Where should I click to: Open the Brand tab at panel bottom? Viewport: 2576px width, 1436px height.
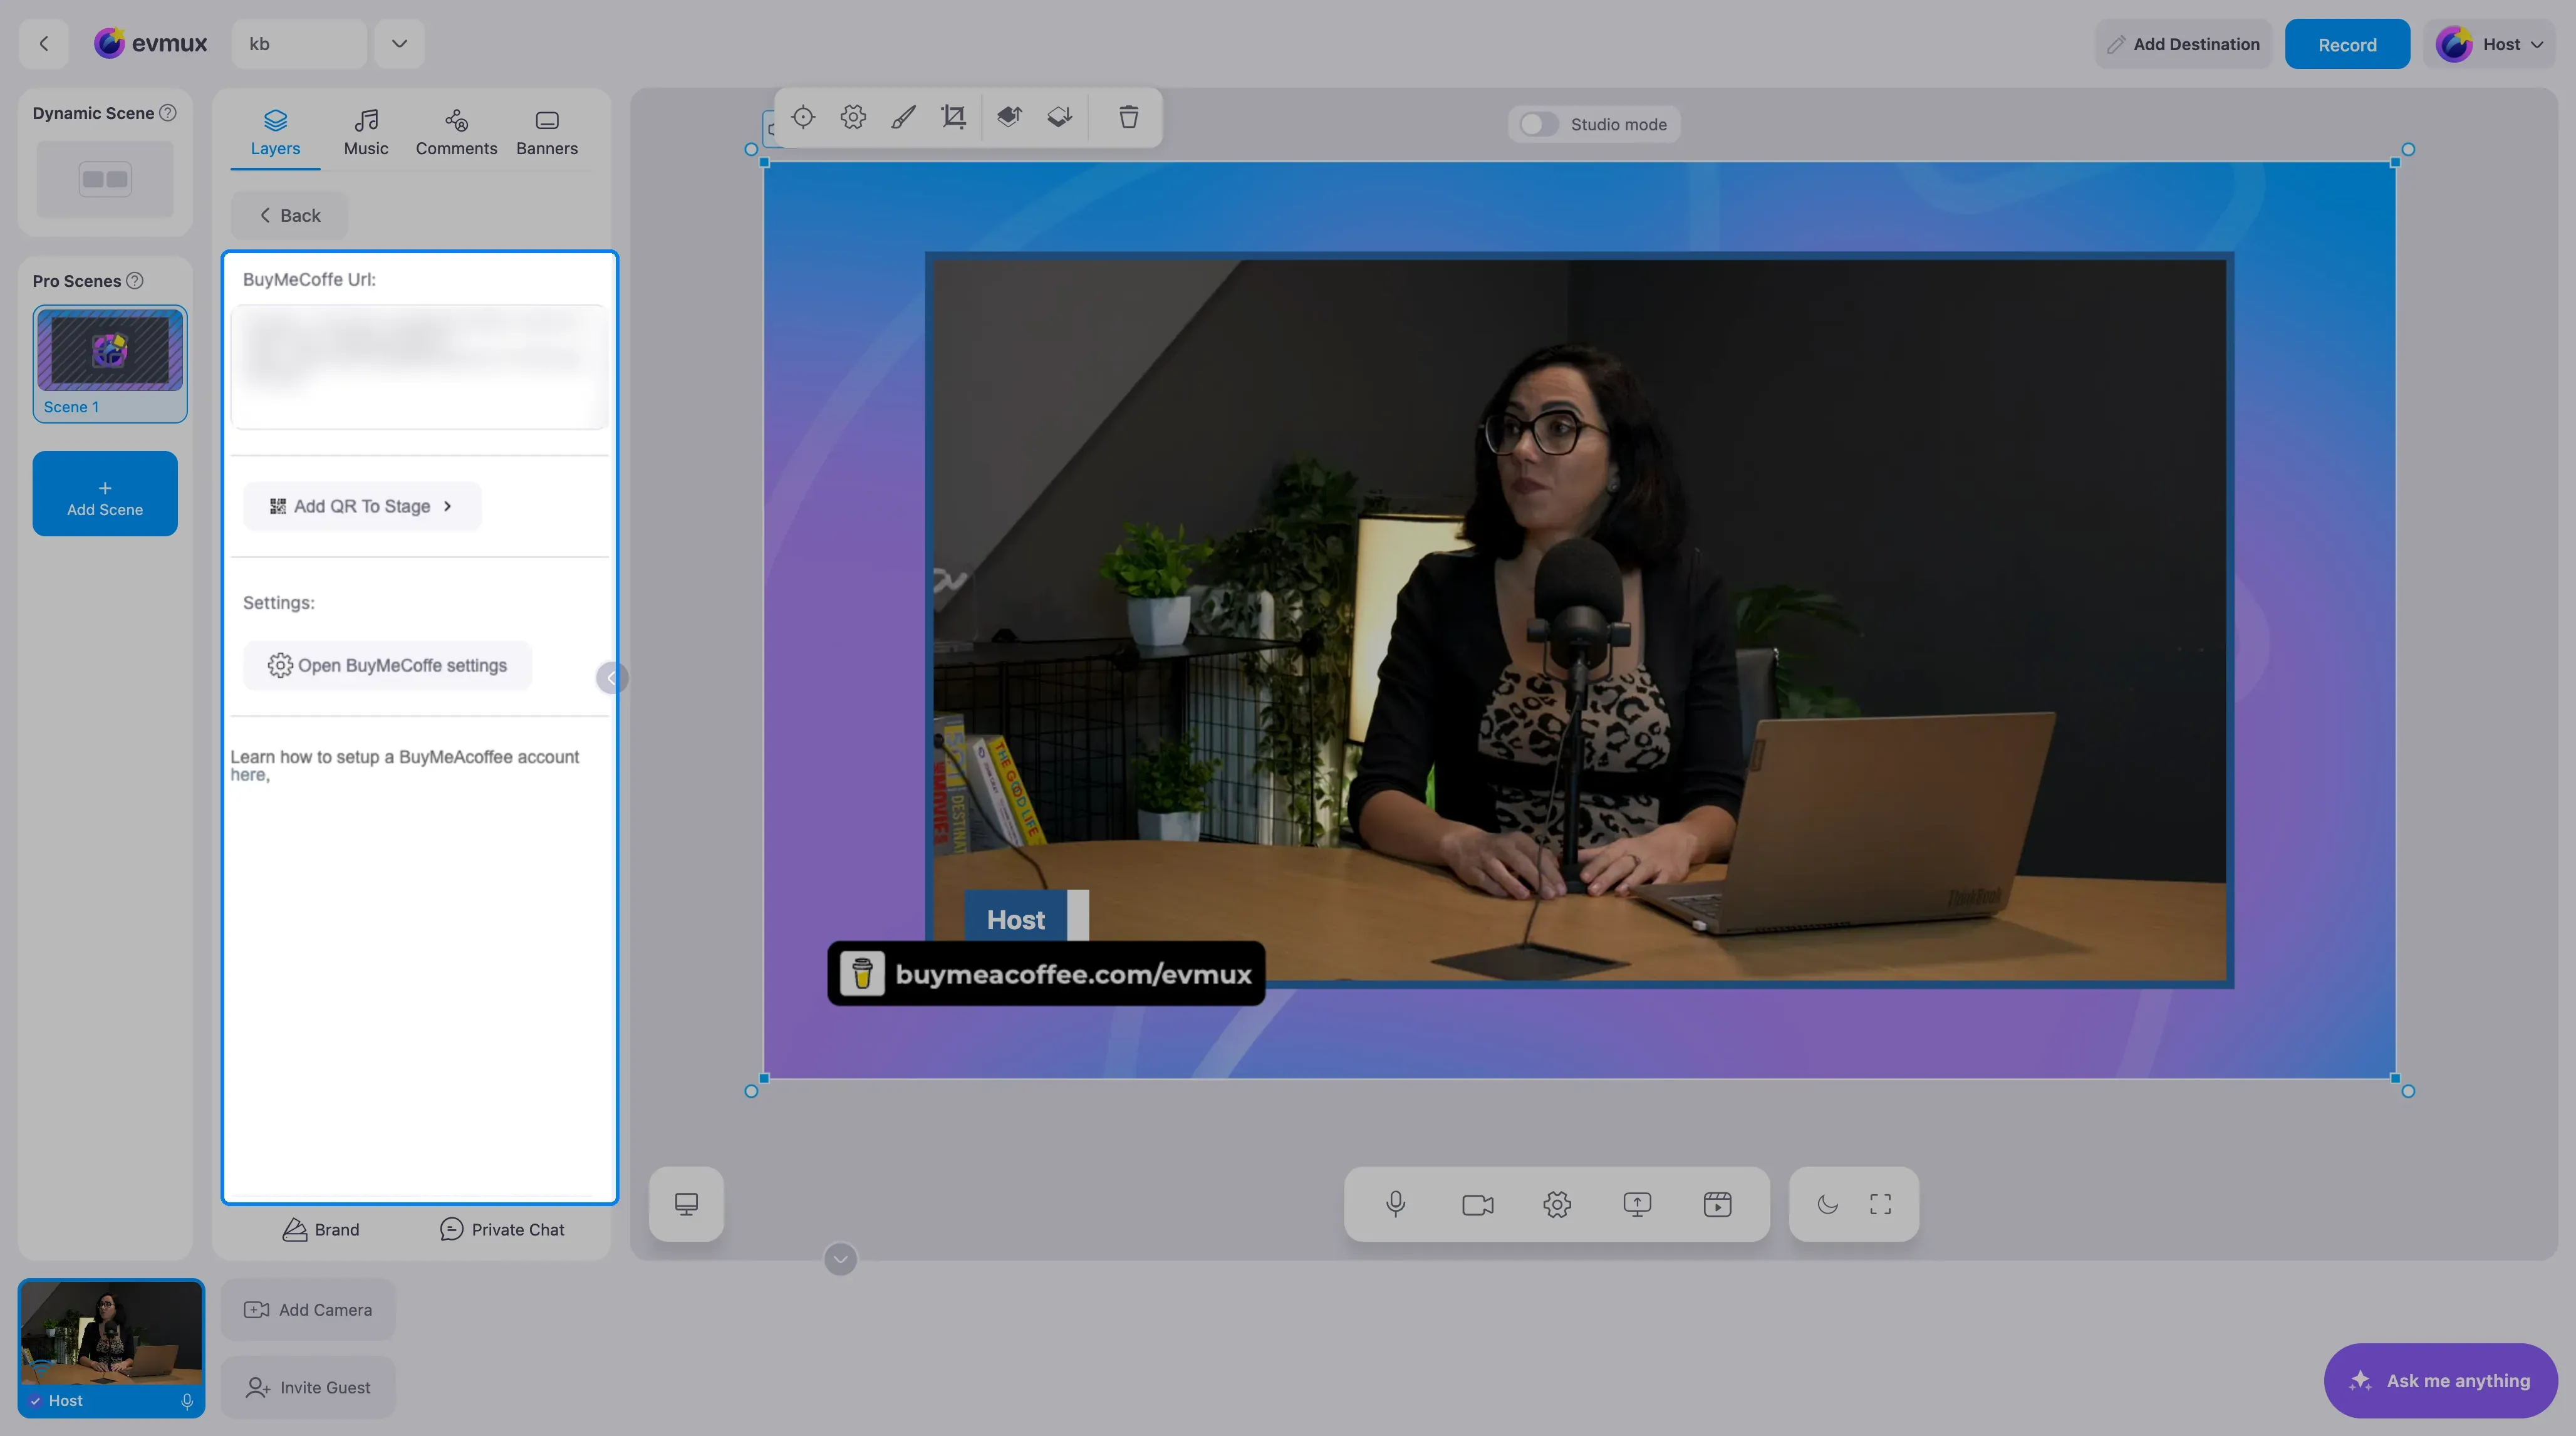tap(321, 1229)
